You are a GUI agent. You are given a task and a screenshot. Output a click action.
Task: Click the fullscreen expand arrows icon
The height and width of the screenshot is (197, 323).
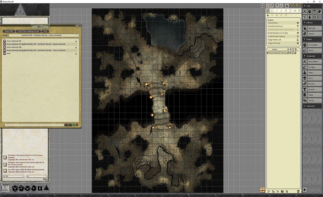point(262,6)
